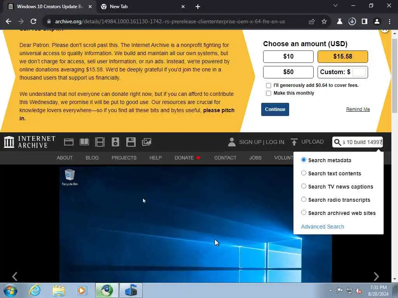Screen dimensions: 398x298
Task: Click the magnifying glass search icon
Action: (337, 142)
